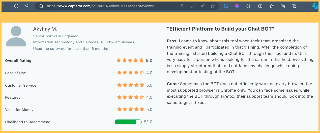The image size is (320, 133).
Task: Click the Value for Money label
Action: (19, 110)
